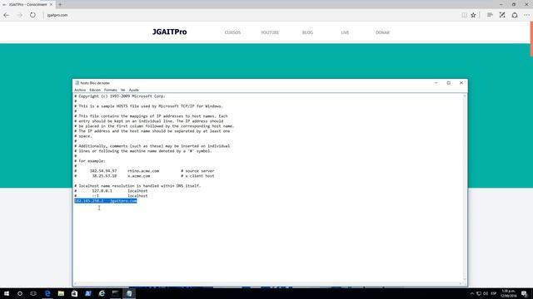Open the Windows Start menu
The image size is (533, 299).
7,293
